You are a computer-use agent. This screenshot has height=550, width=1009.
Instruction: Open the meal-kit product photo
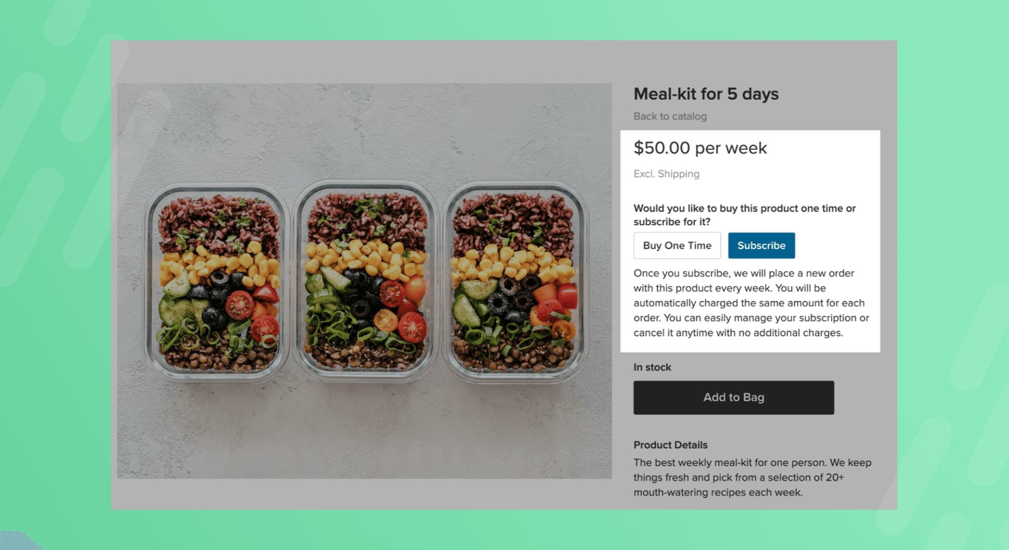click(x=364, y=281)
